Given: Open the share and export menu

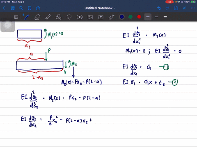Looking at the screenshot, I should (38, 8).
